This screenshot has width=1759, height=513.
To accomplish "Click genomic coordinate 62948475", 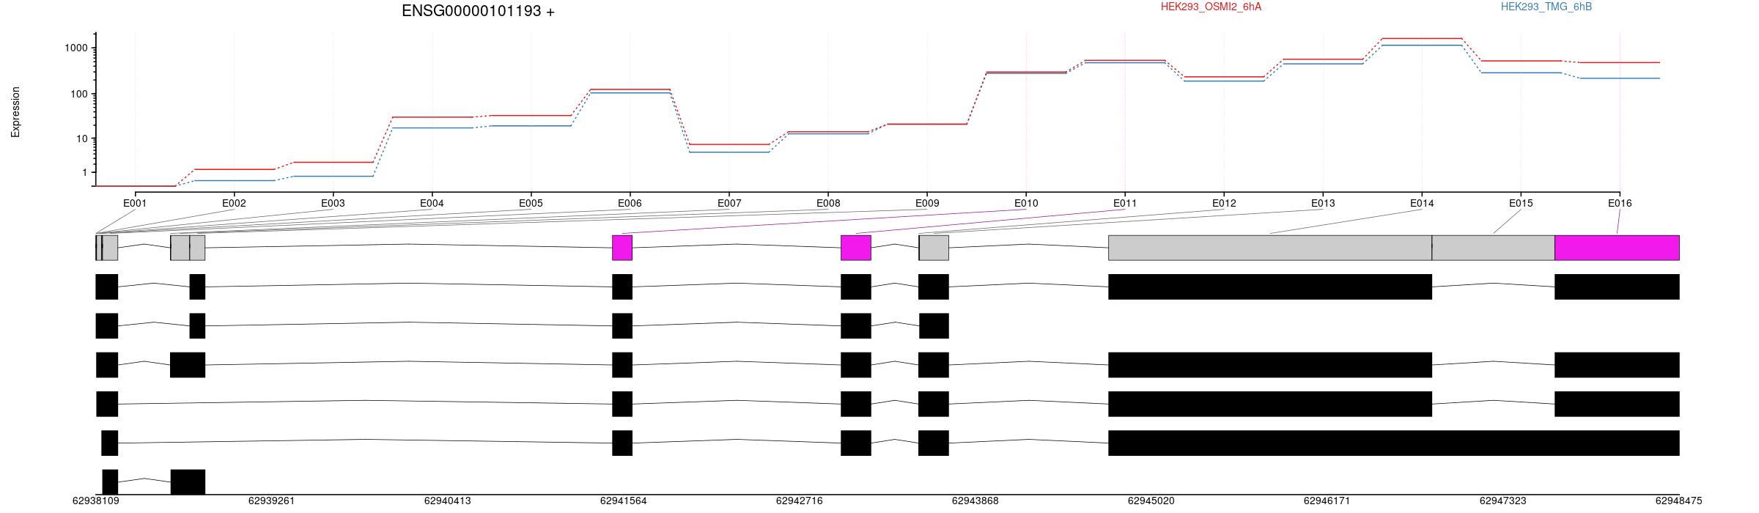I will pos(1678,501).
